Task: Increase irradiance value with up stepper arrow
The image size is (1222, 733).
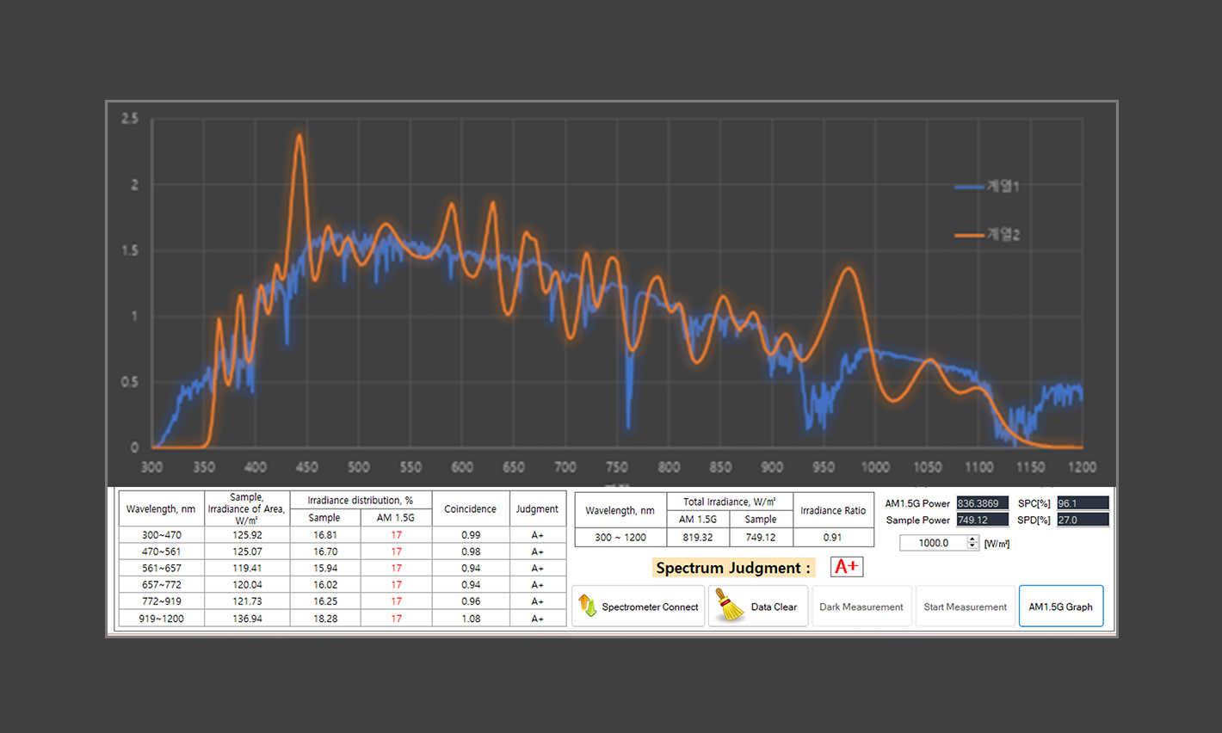Action: 972,539
